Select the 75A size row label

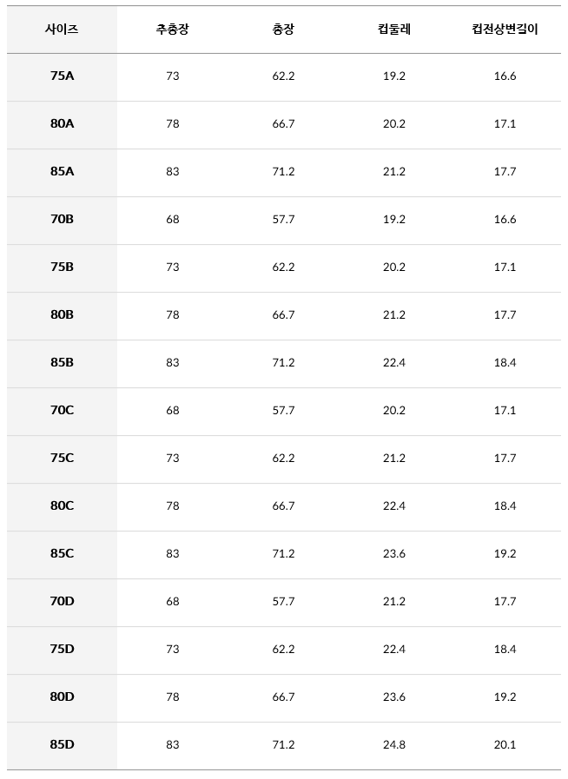coord(62,76)
